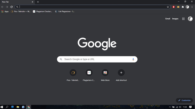
Task: Open the network tray icon
Action: (x=177, y=107)
